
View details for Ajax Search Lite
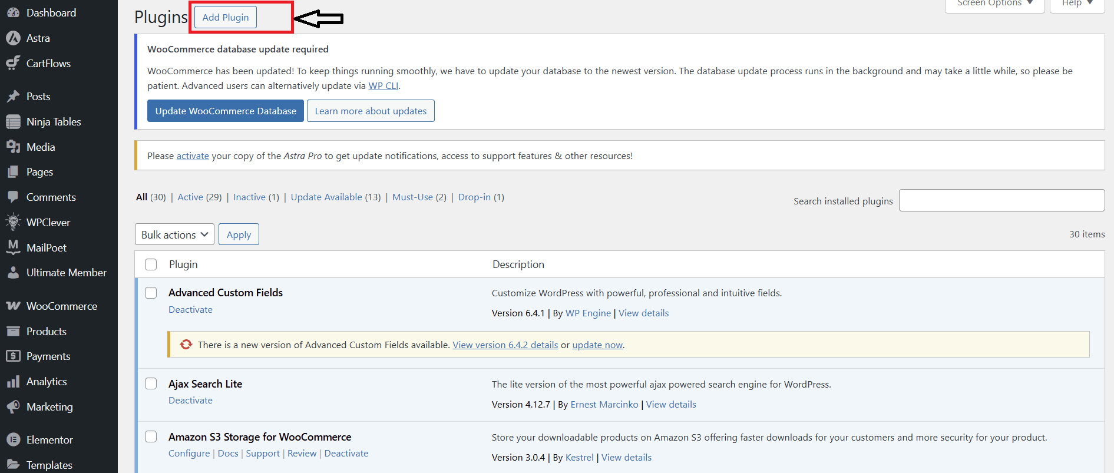[x=671, y=404]
